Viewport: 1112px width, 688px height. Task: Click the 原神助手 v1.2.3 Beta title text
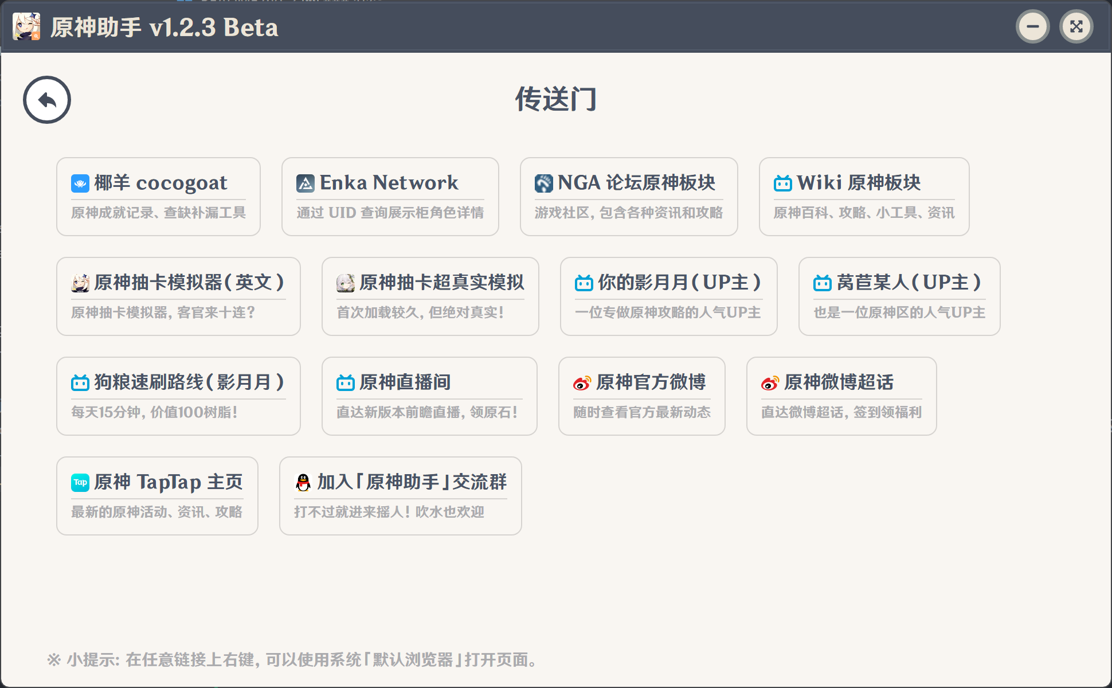coord(165,27)
